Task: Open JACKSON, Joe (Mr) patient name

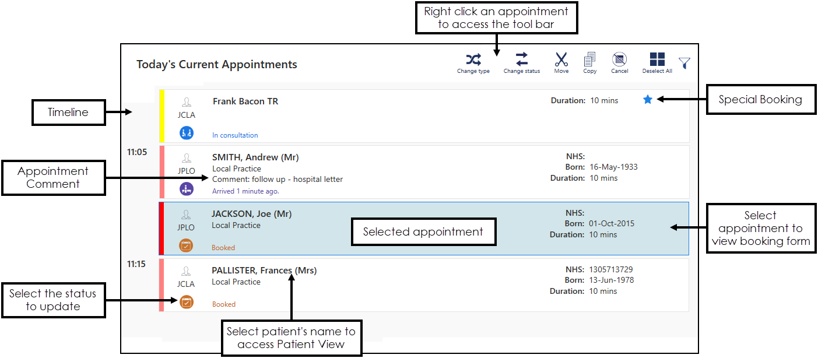Action: point(251,214)
